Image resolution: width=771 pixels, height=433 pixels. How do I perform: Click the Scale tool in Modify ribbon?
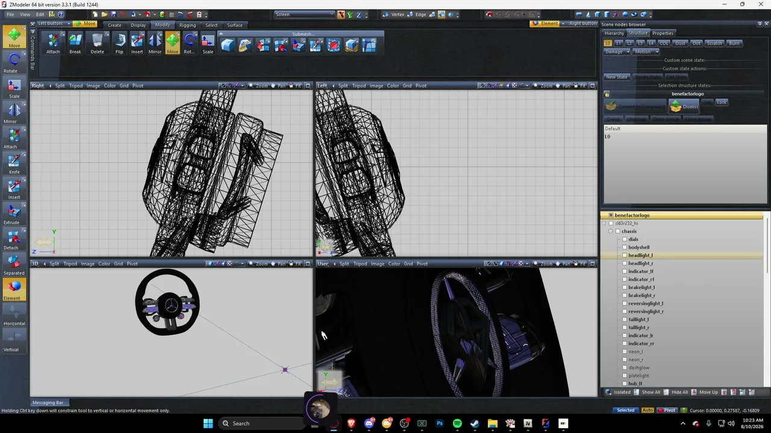pyautogui.click(x=208, y=43)
